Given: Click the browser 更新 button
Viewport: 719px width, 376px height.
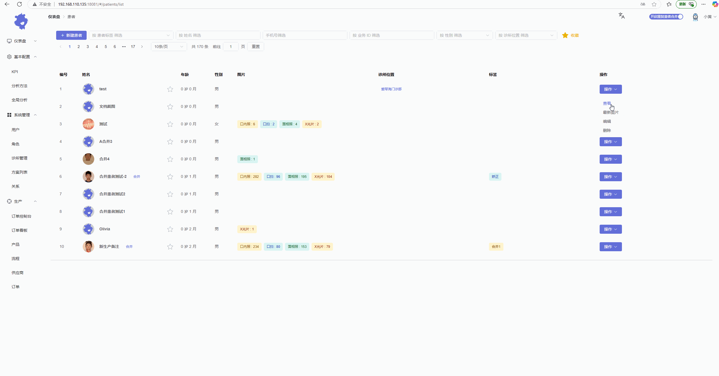Looking at the screenshot, I should (x=686, y=4).
